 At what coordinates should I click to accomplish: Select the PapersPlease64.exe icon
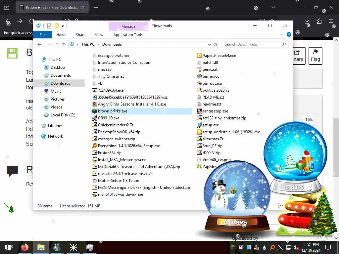[x=199, y=56]
